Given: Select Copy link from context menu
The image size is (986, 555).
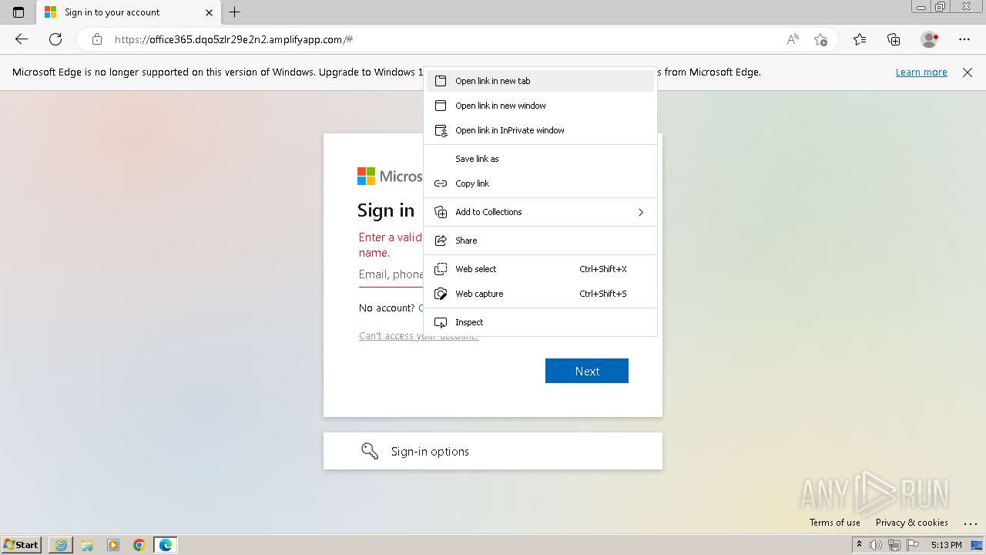Looking at the screenshot, I should click(x=540, y=183).
